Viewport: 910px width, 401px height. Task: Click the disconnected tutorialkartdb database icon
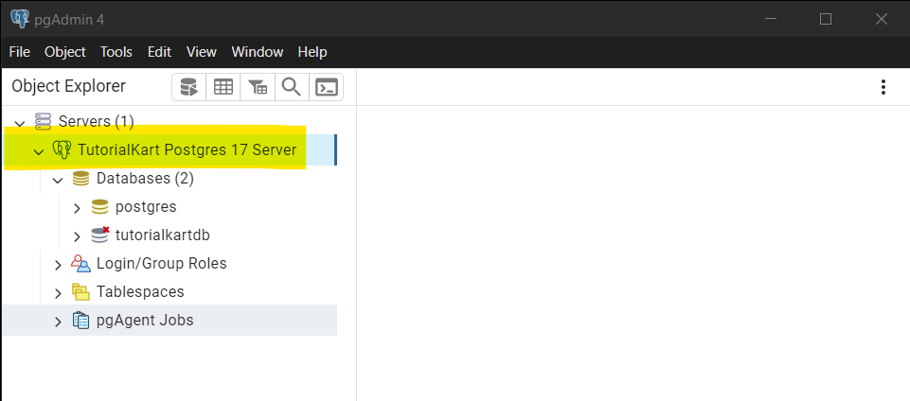(x=99, y=235)
